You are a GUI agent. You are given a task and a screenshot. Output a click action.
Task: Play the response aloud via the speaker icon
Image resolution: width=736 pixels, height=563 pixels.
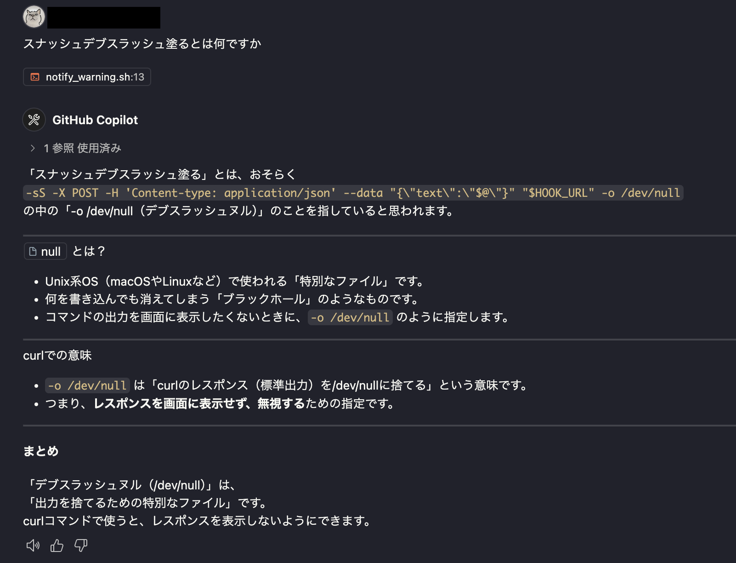tap(33, 545)
